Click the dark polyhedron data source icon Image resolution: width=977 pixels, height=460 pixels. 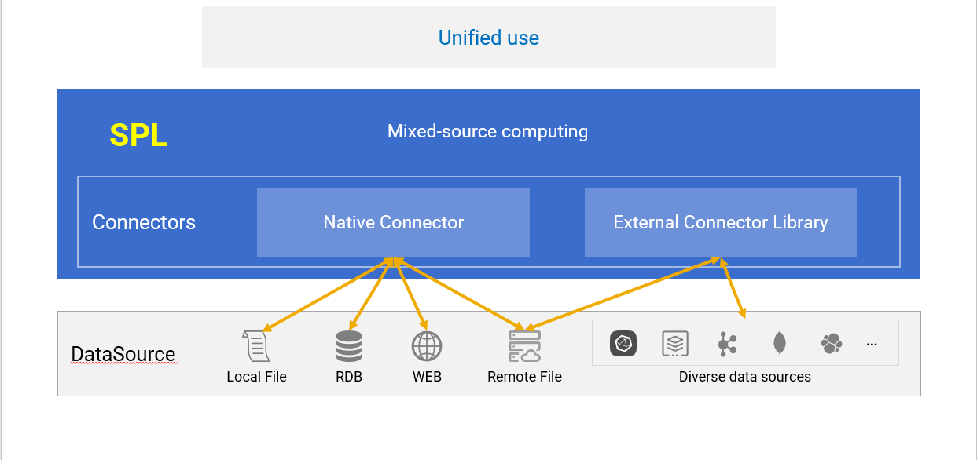623,343
